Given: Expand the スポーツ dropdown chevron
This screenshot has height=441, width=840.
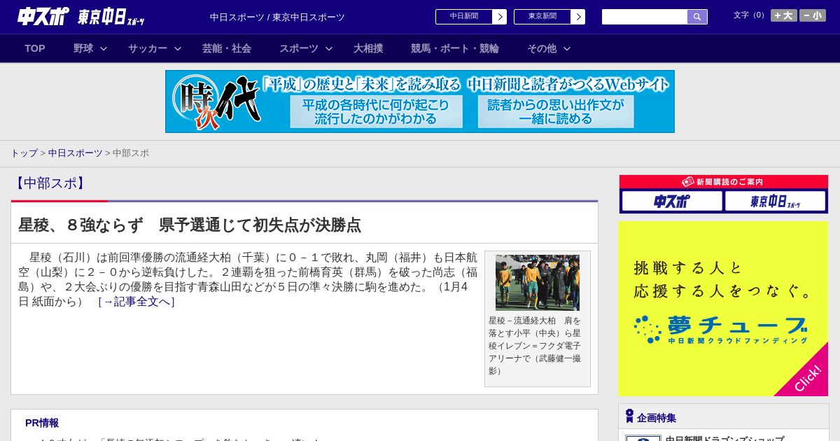Looking at the screenshot, I should coord(329,48).
